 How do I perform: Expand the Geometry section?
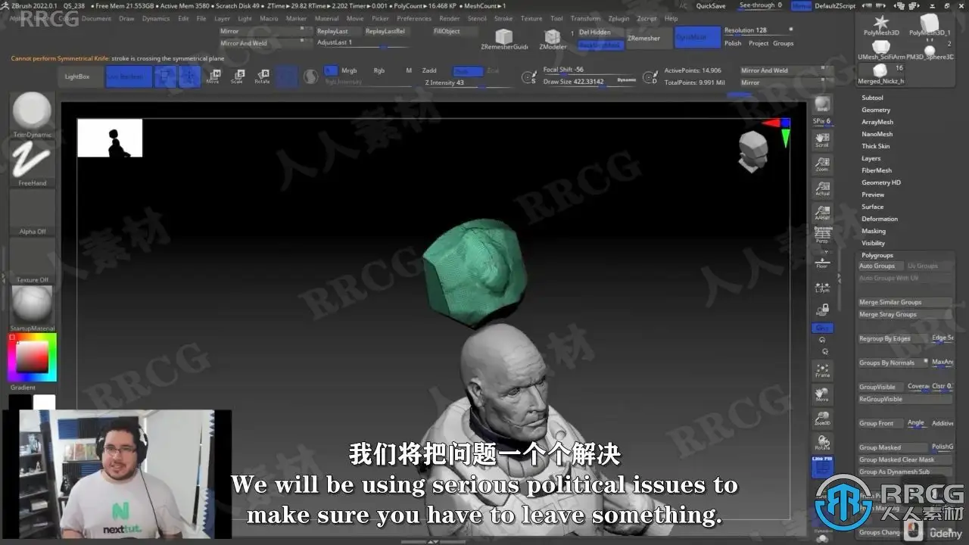876,110
